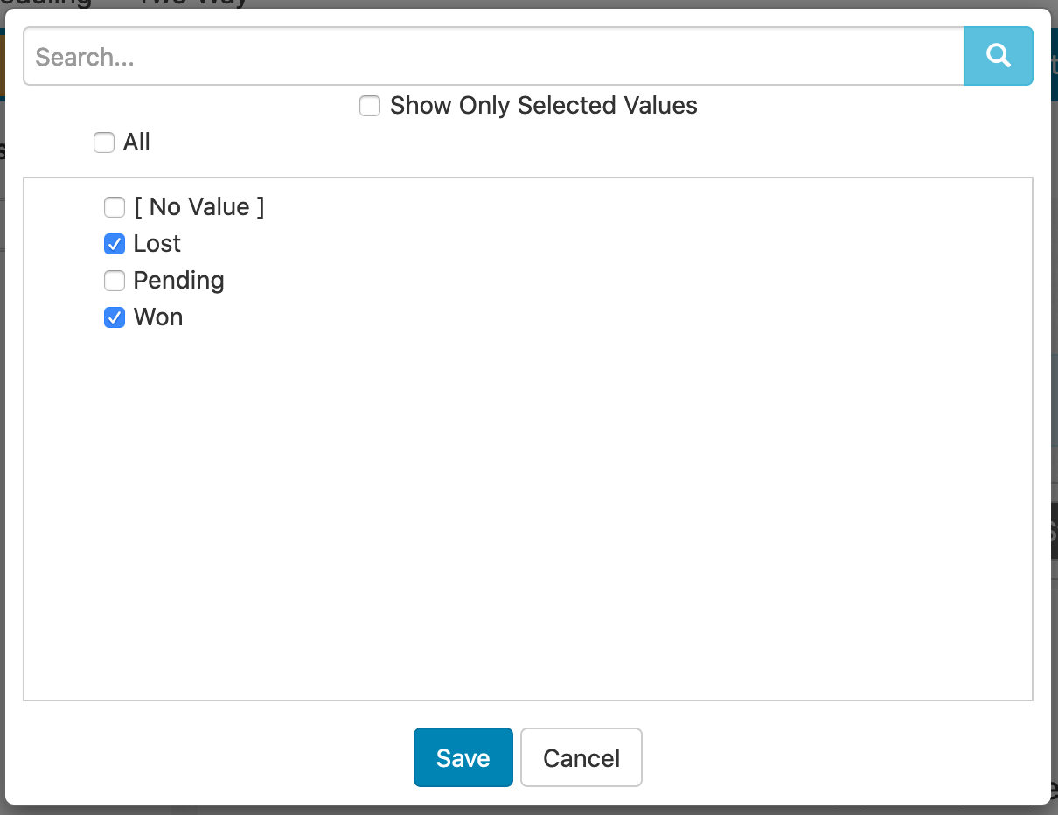Viewport: 1058px width, 815px height.
Task: Click the magnifying glass search icon
Action: click(998, 56)
